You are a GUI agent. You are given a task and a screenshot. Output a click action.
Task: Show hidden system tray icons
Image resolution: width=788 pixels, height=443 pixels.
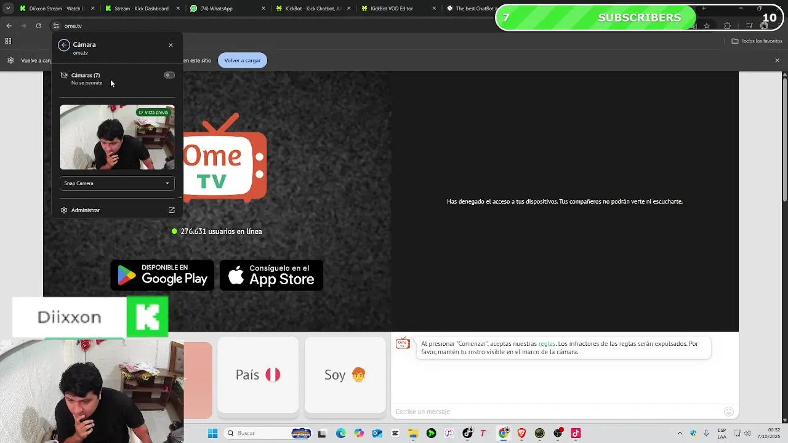point(680,433)
